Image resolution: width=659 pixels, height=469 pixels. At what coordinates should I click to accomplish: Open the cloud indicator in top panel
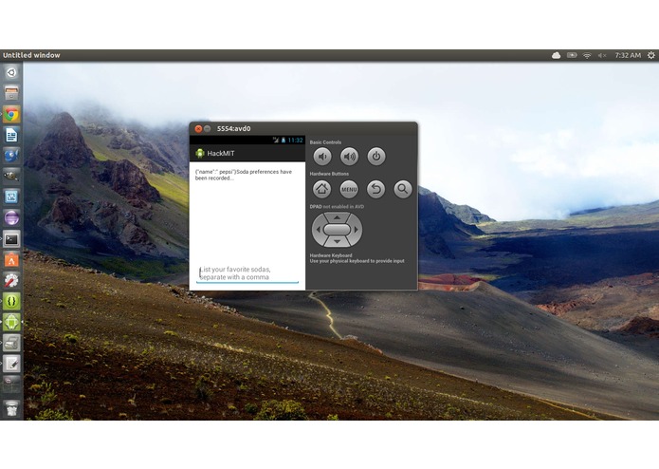pos(556,55)
